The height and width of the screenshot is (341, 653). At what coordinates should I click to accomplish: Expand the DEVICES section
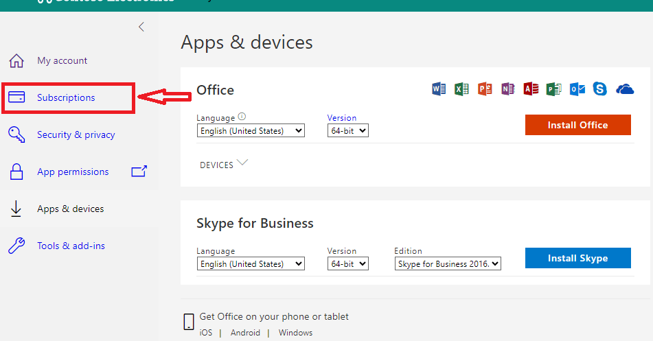pos(224,165)
